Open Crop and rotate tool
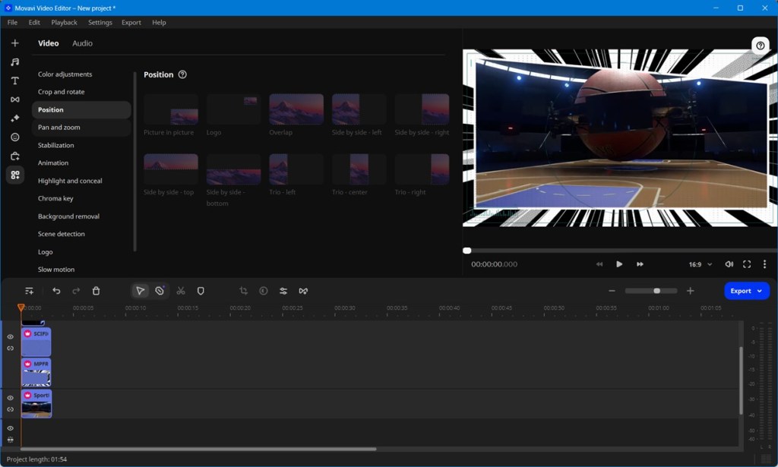This screenshot has height=467, width=778. pyautogui.click(x=61, y=92)
